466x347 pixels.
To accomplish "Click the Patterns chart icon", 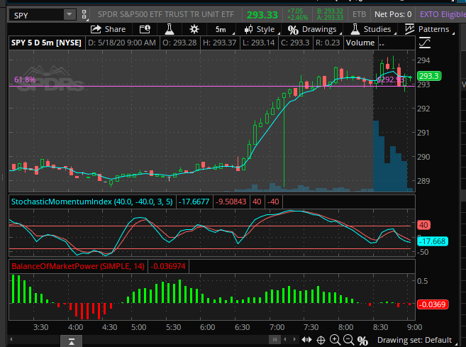I will pyautogui.click(x=409, y=29).
